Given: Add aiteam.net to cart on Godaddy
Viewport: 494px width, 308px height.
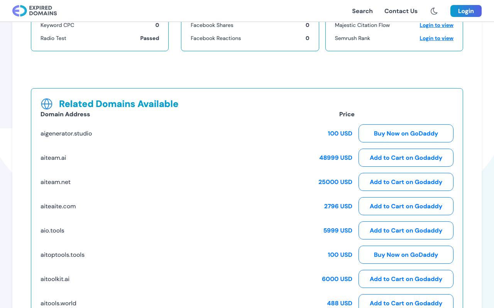Looking at the screenshot, I should point(406,182).
